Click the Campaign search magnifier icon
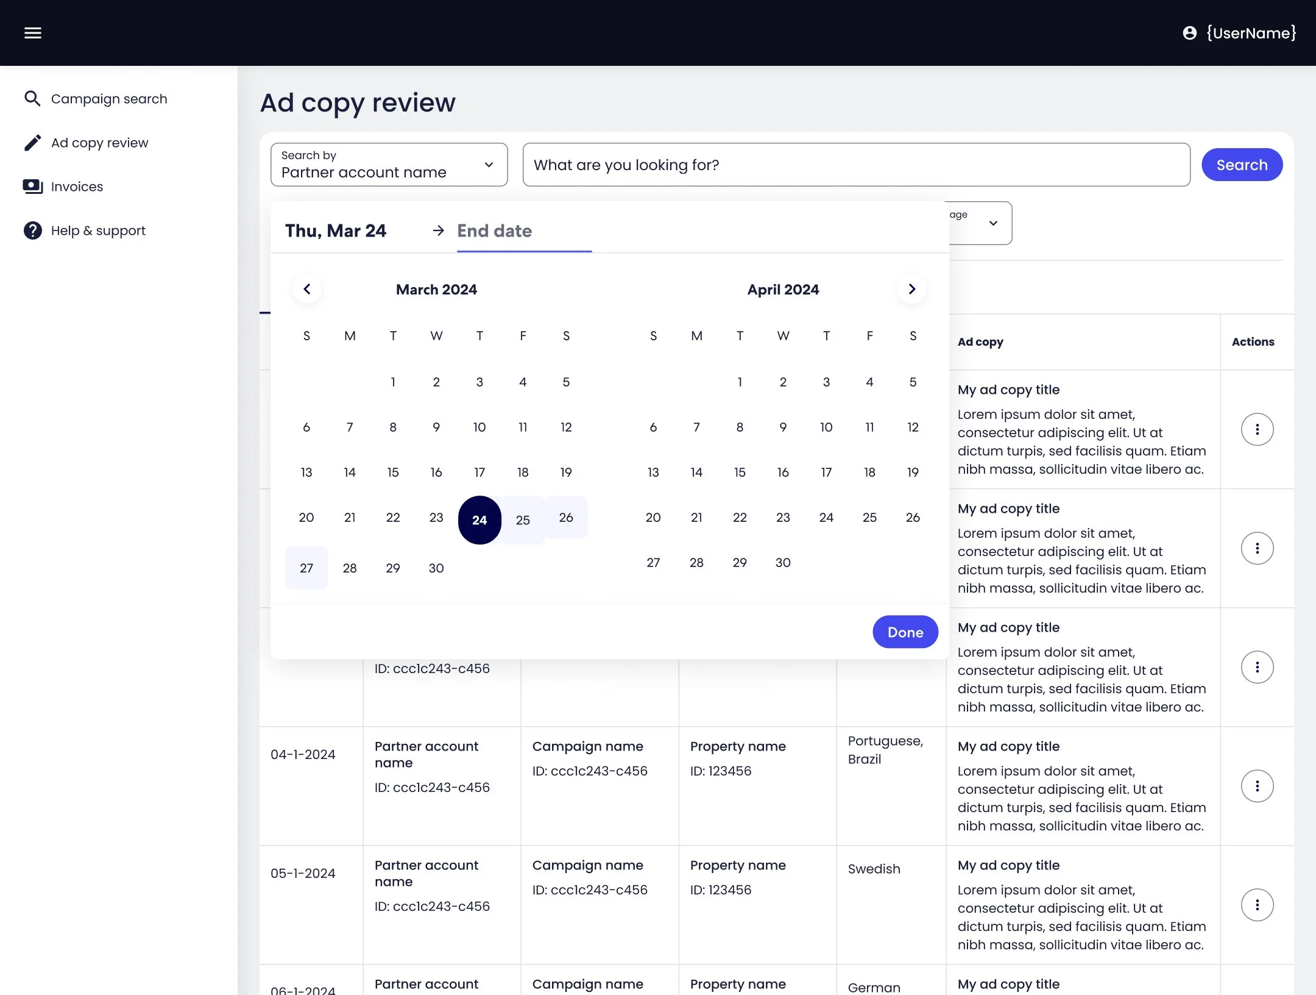This screenshot has width=1316, height=995. click(32, 99)
